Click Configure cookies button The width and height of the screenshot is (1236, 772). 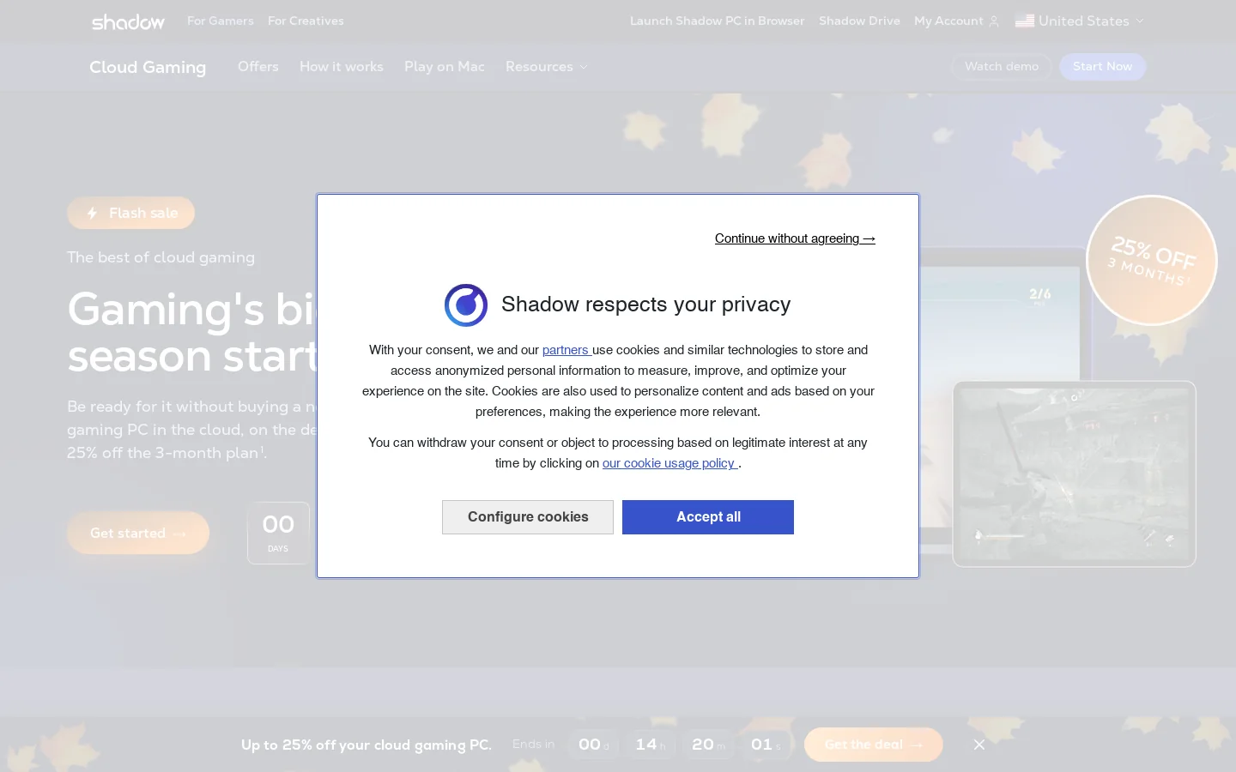[528, 517]
